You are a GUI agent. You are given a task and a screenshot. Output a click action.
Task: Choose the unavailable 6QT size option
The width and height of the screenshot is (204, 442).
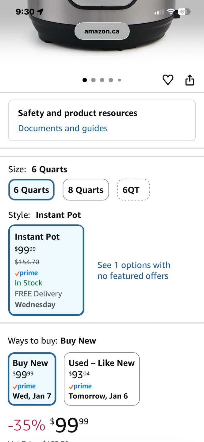point(133,190)
